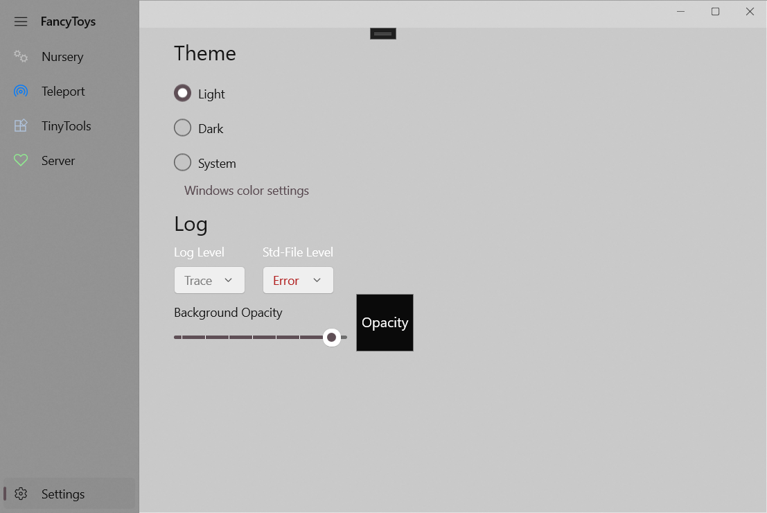Switch to the Dark theme
The height and width of the screenshot is (513, 767).
point(182,128)
